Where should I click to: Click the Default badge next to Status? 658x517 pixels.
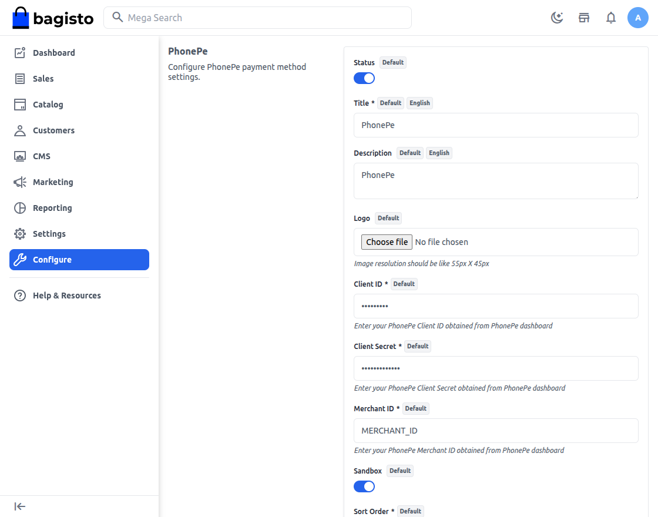[393, 62]
